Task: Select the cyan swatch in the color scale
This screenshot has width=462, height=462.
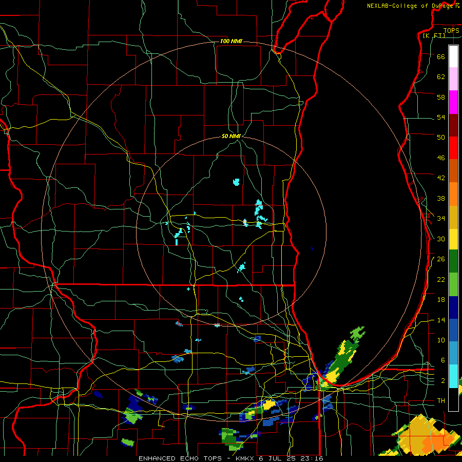Action: tap(453, 376)
